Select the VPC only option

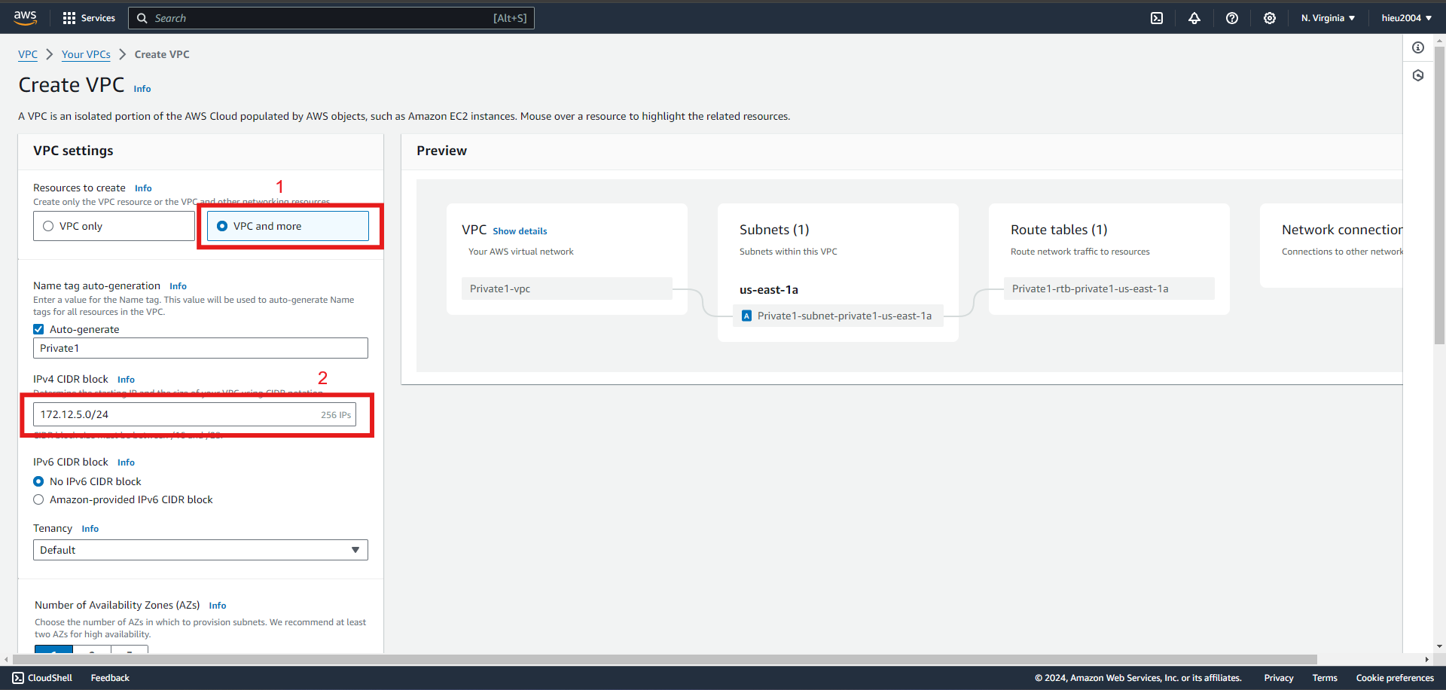pyautogui.click(x=114, y=226)
